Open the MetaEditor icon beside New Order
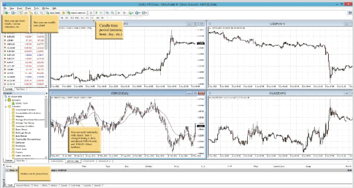This screenshot has width=354, height=188. click(64, 13)
